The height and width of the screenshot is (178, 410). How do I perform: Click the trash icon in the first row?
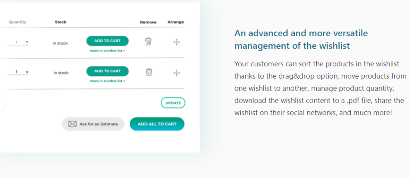tap(148, 42)
